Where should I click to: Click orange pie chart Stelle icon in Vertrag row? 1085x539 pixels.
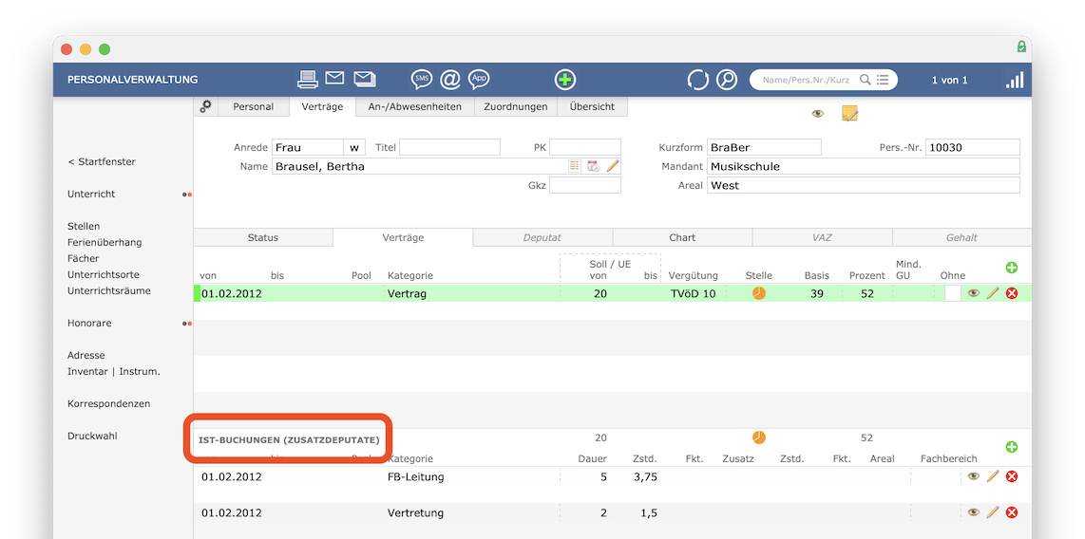click(759, 293)
